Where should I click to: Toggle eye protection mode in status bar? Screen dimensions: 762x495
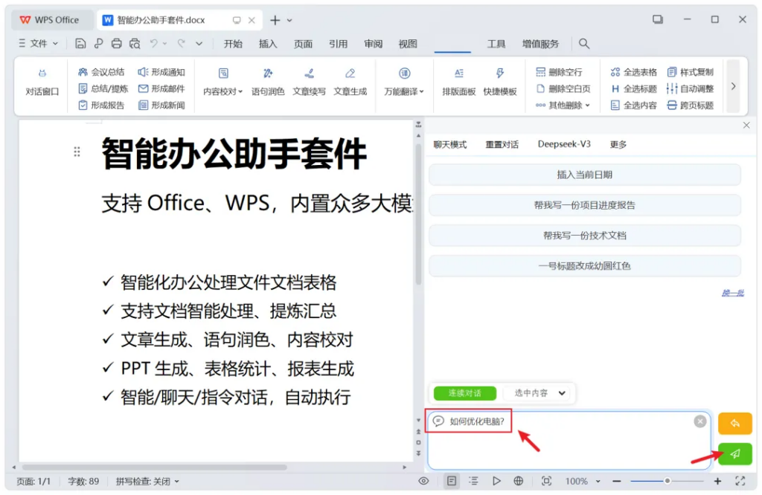(x=423, y=481)
